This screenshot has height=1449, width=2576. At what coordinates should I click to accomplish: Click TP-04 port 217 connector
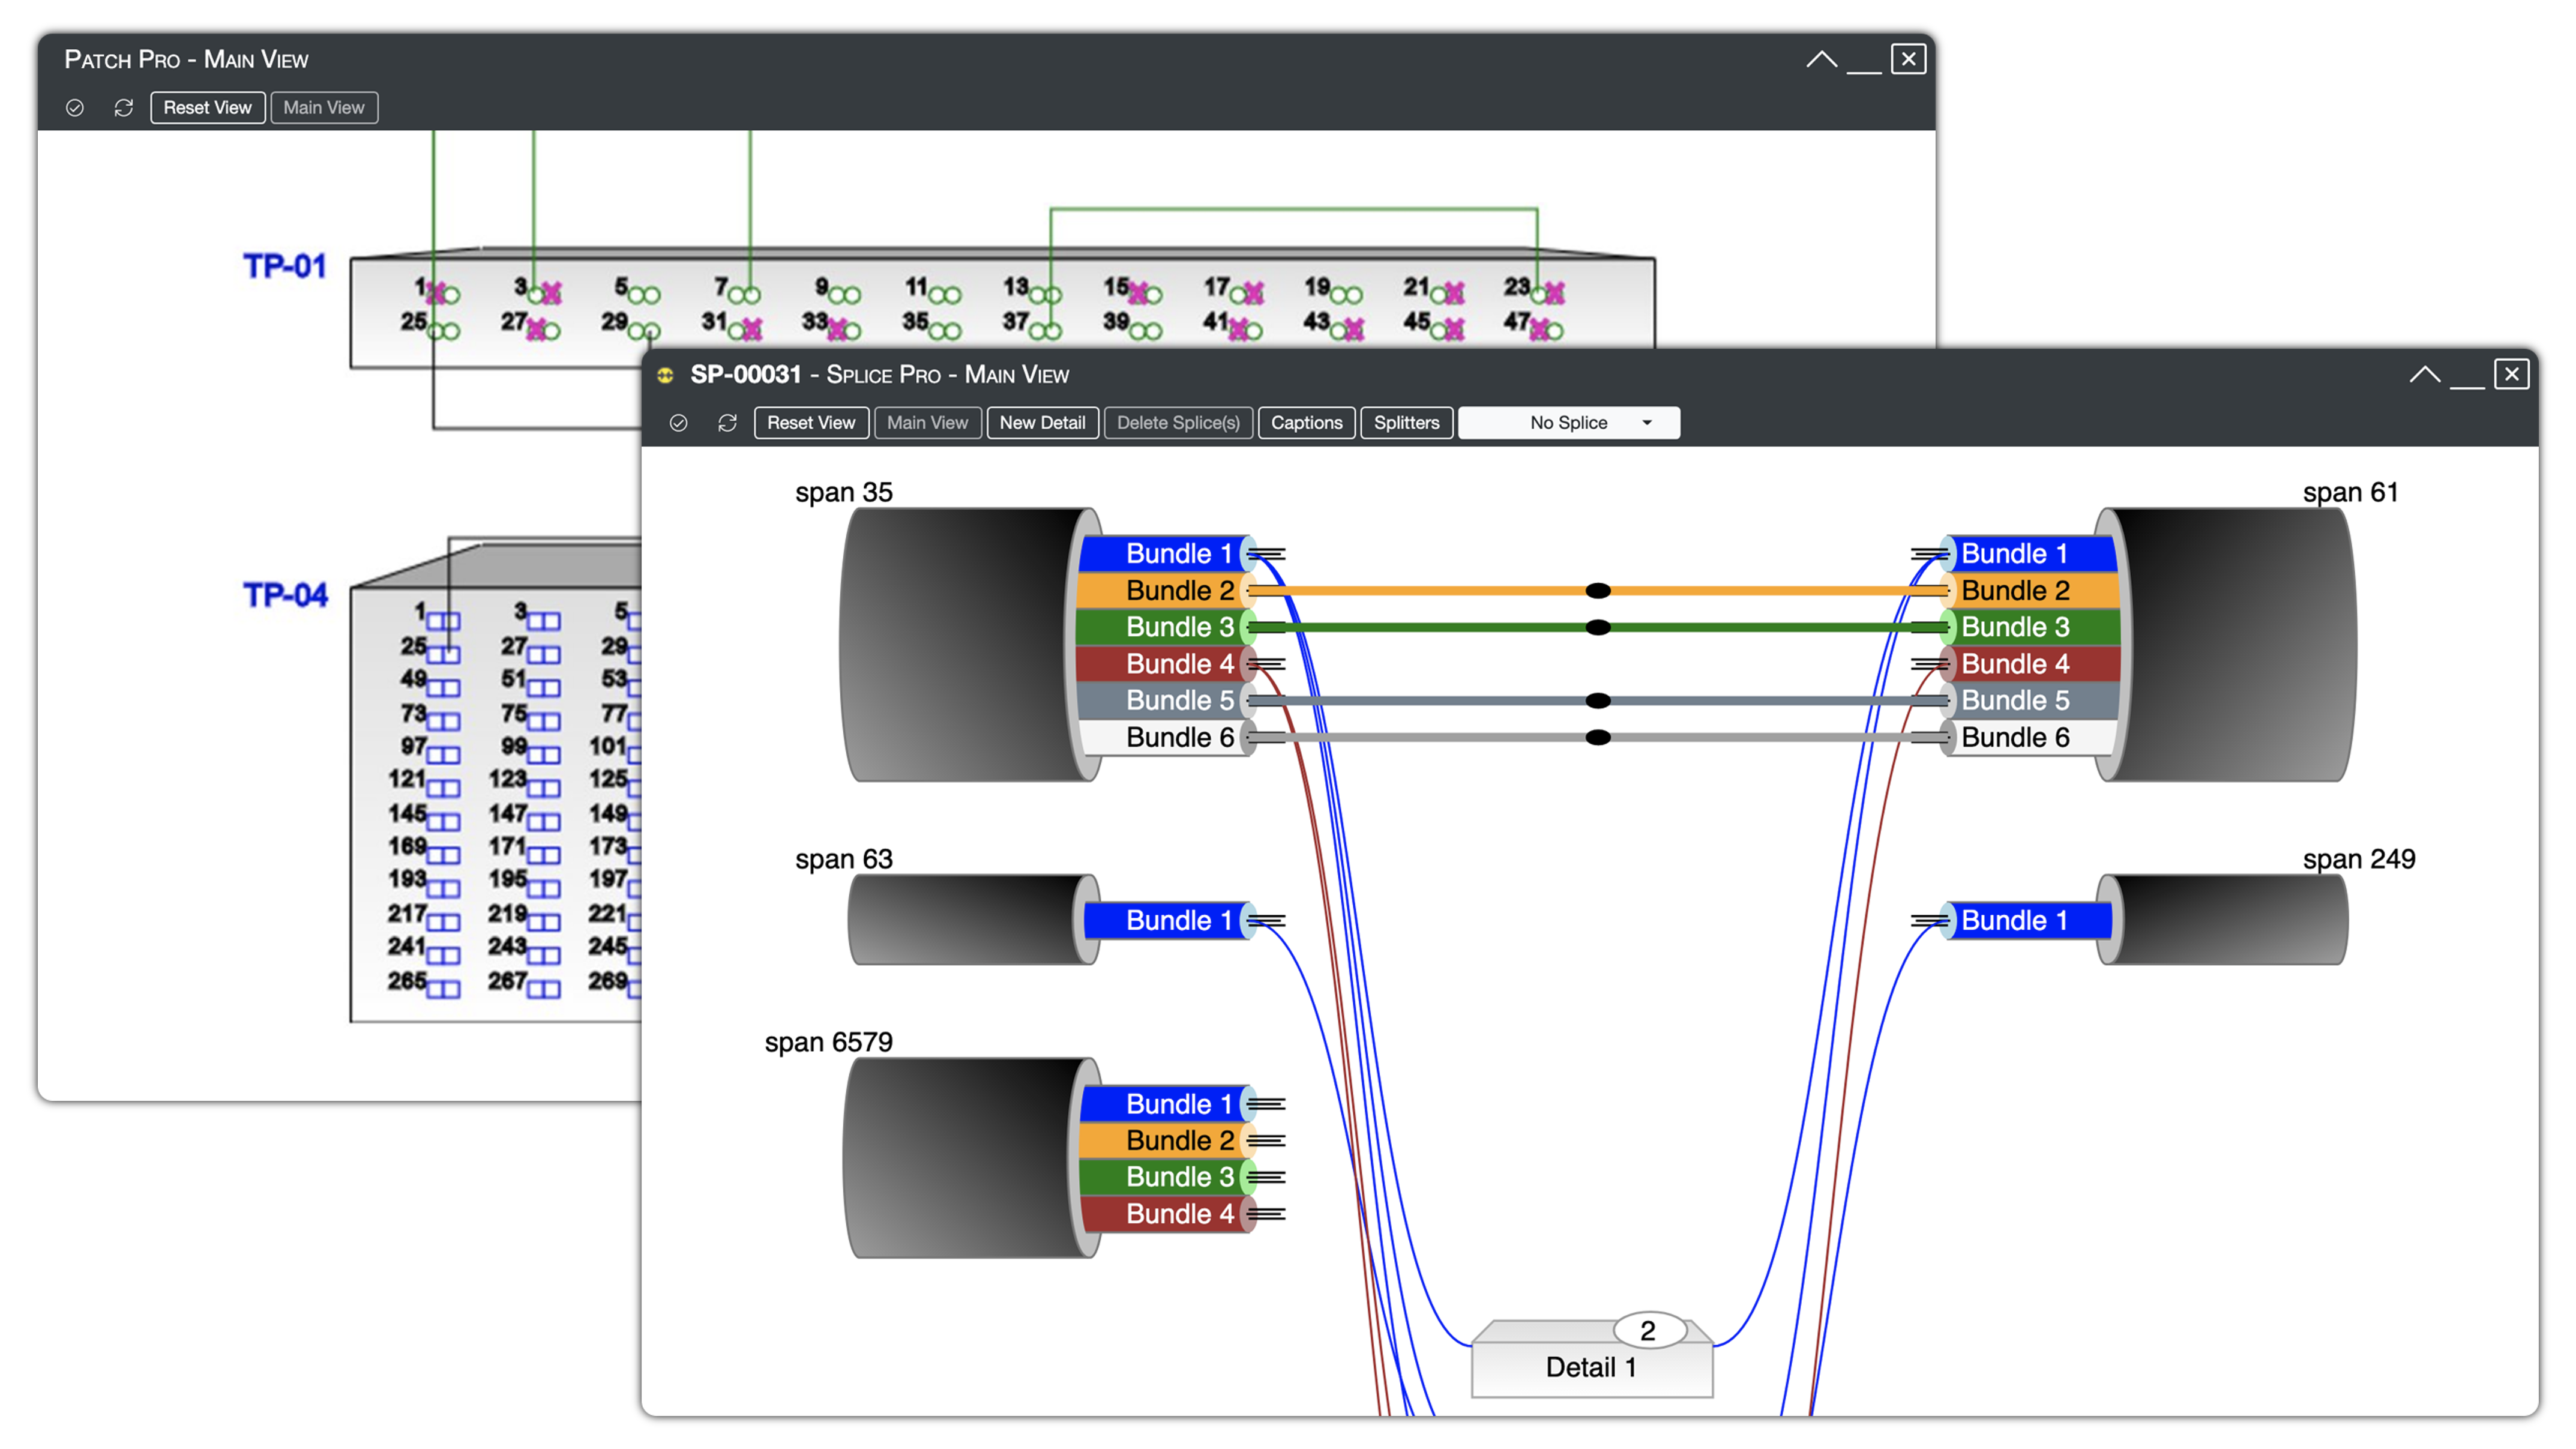click(x=443, y=922)
